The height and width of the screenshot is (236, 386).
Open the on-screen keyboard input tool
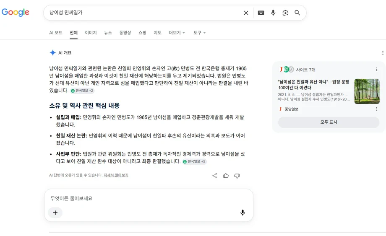coord(261,13)
